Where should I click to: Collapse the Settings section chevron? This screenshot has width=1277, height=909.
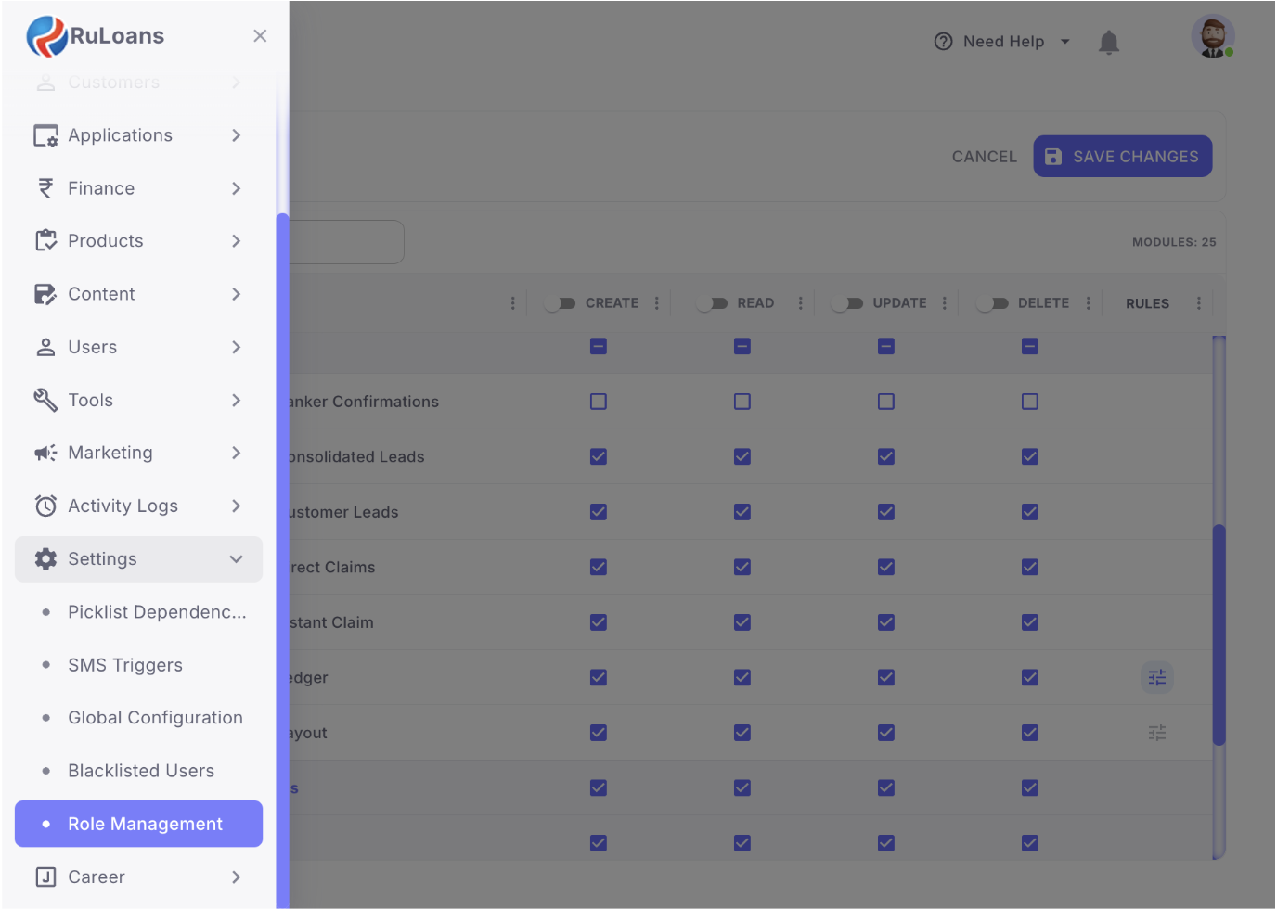click(x=237, y=559)
